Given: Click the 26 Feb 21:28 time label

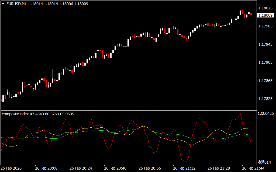Looking at the screenshot, I should 219,168.
